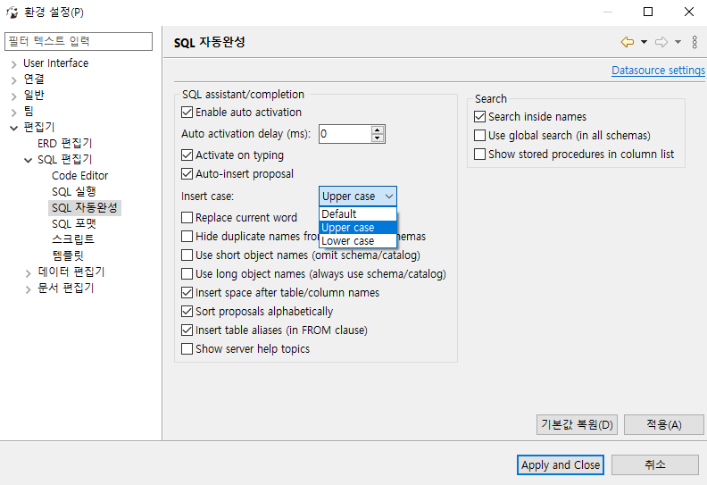Decrease auto activation delay with down spinner

(x=378, y=138)
